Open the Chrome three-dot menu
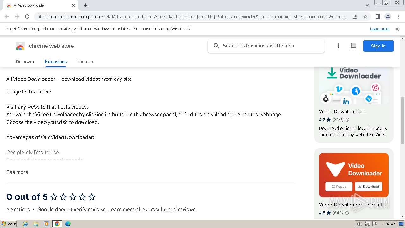The height and width of the screenshot is (228, 405). (398, 16)
